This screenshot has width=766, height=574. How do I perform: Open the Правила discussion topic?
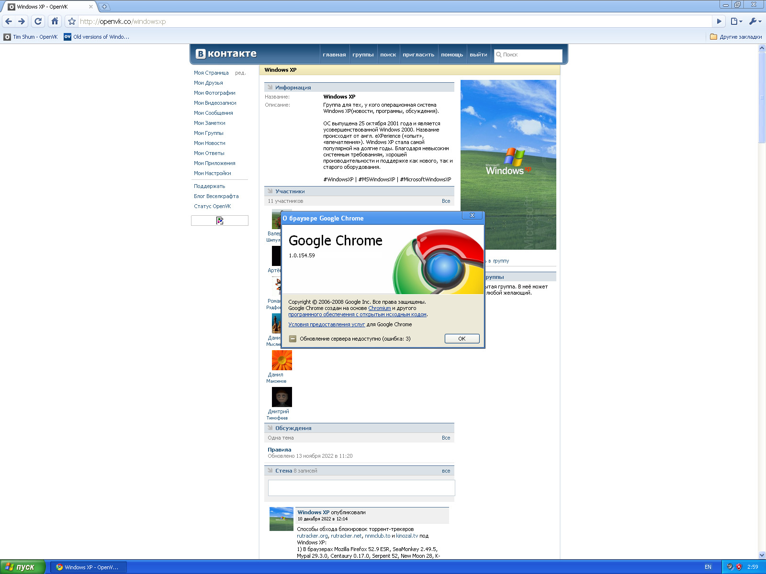point(279,450)
